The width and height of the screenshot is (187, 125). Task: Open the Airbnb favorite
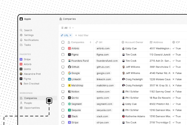pyautogui.click(x=25, y=64)
